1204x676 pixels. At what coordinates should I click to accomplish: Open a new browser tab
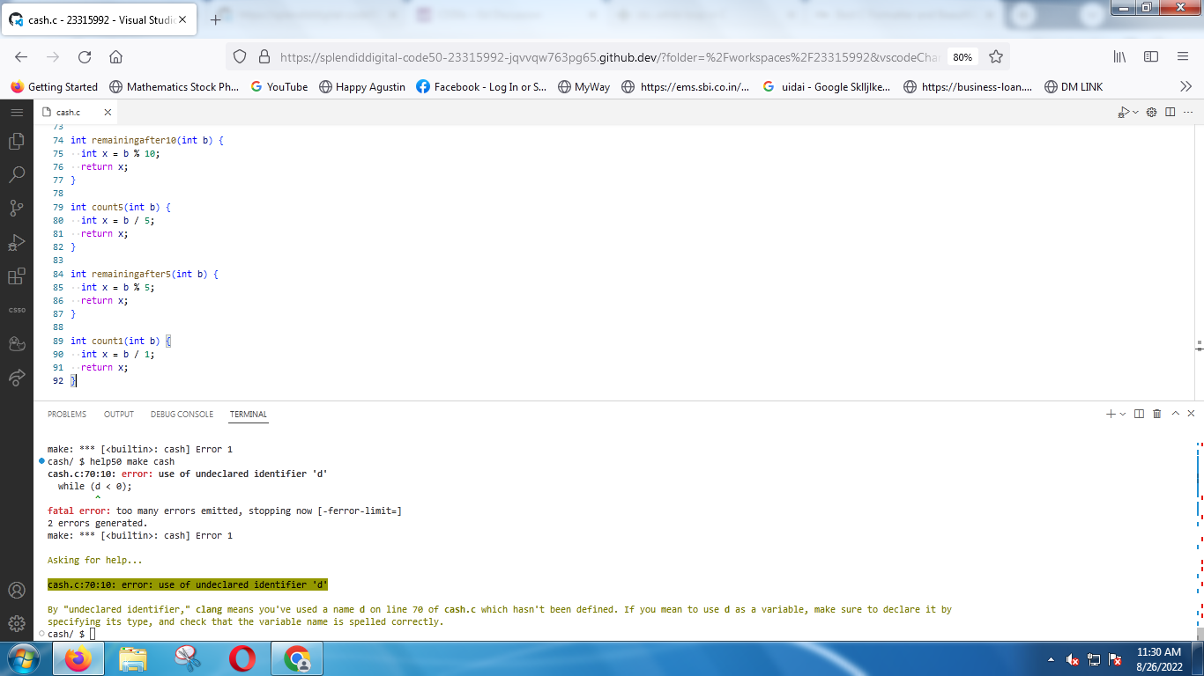coord(215,19)
